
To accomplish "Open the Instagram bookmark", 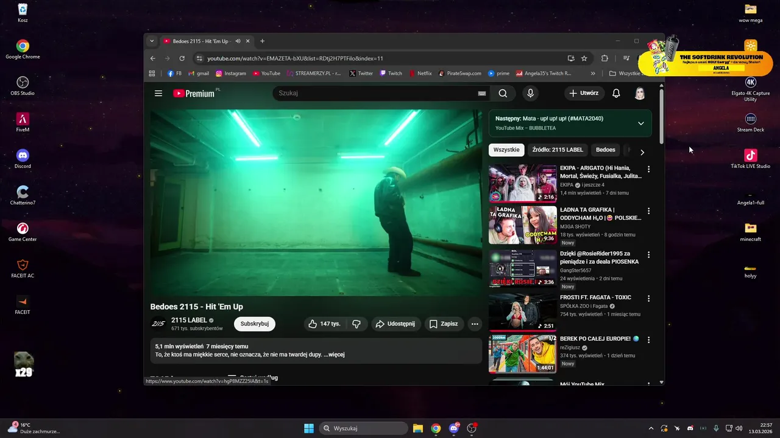I will [231, 74].
